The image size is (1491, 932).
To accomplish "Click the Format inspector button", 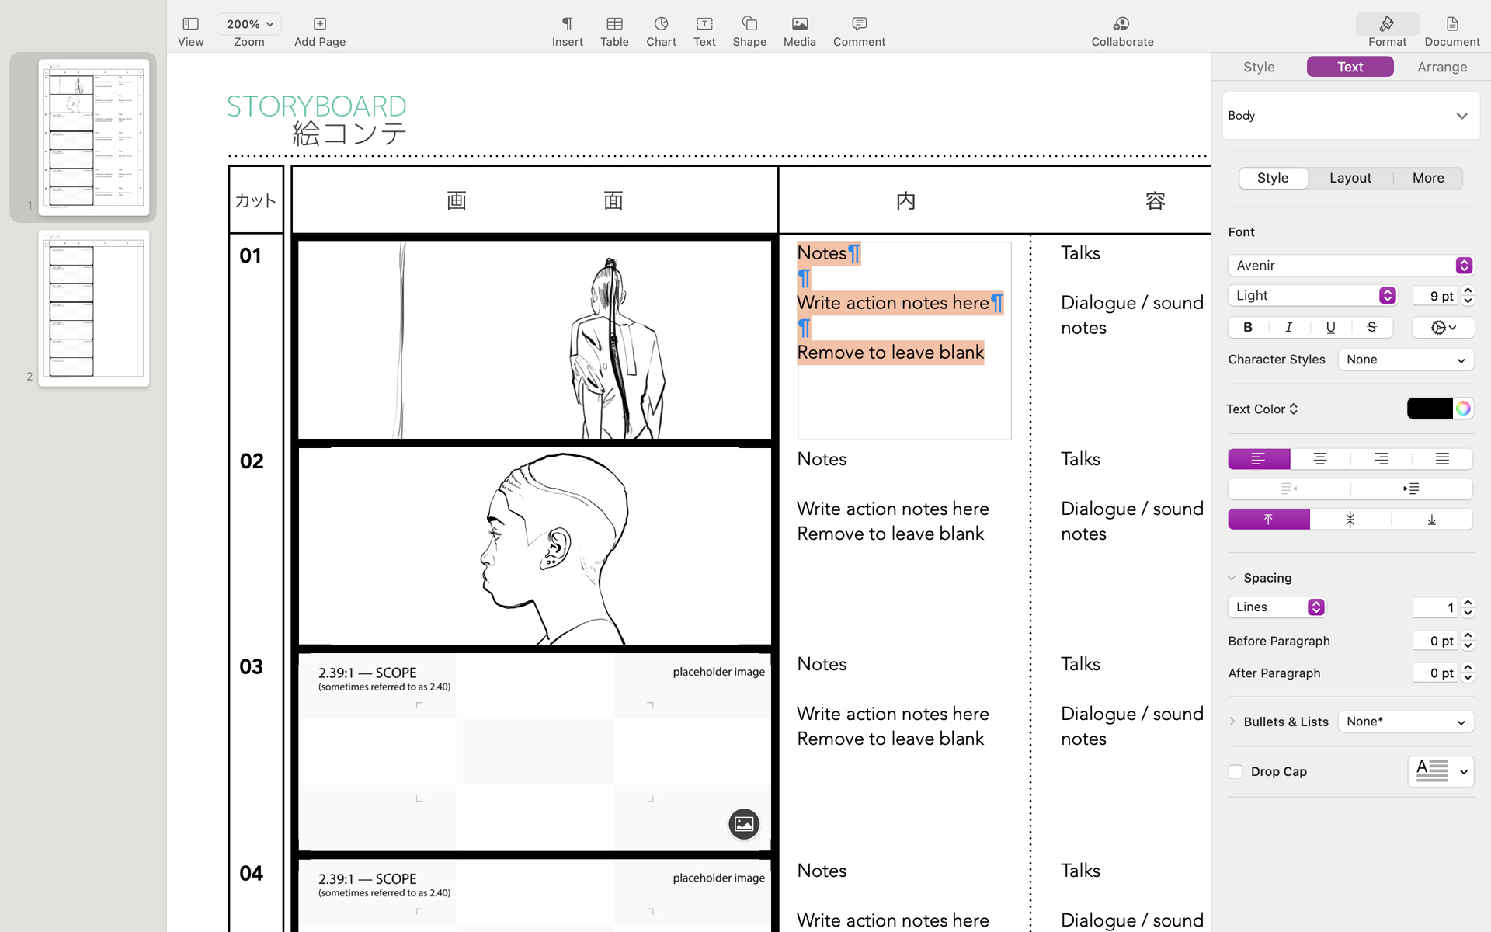I will coord(1387,31).
